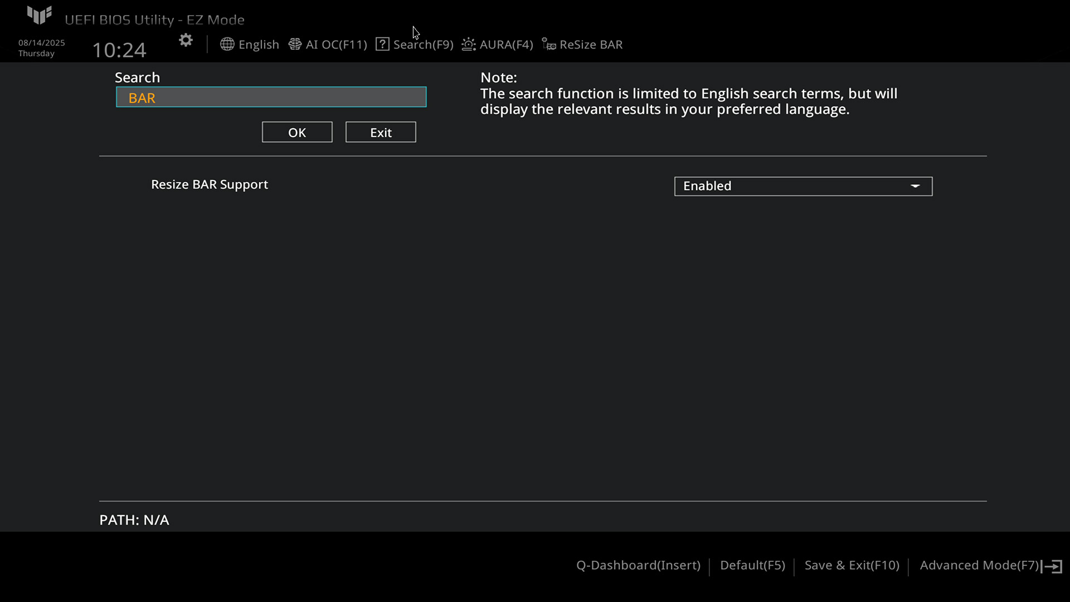Click the Search question mark icon

pyautogui.click(x=382, y=45)
